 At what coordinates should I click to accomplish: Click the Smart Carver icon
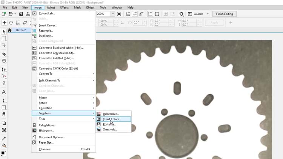click(x=34, y=25)
